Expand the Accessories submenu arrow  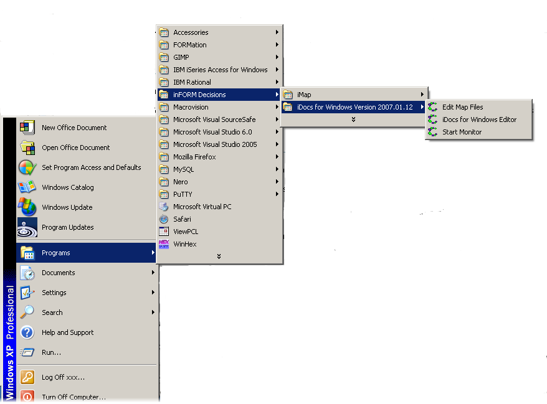pyautogui.click(x=277, y=32)
